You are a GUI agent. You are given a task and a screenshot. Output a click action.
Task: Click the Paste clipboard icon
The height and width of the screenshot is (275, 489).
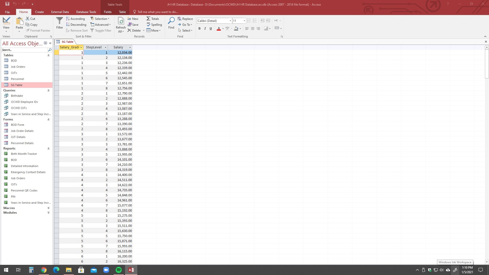click(x=19, y=21)
